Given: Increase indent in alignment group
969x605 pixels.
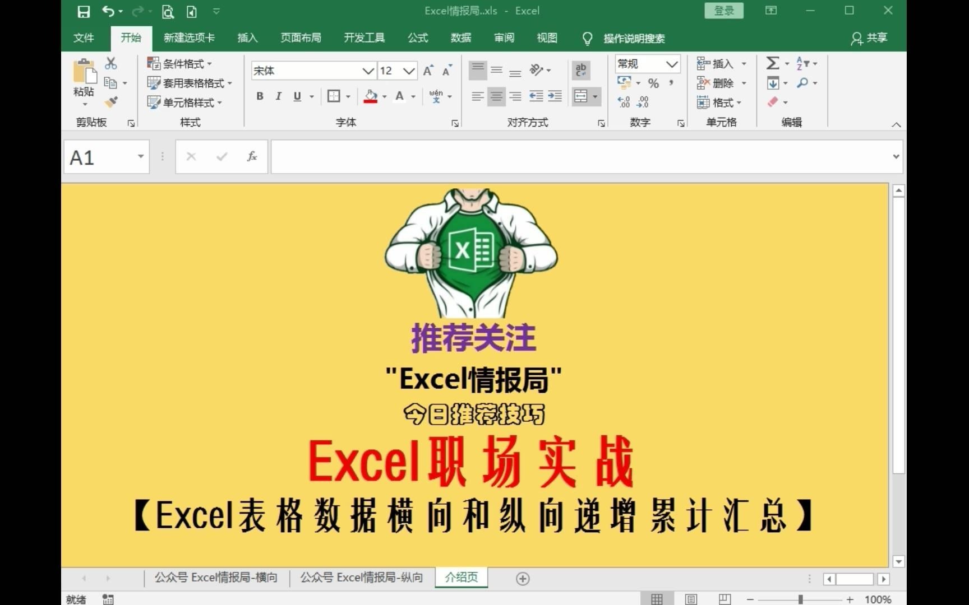Looking at the screenshot, I should click(x=555, y=96).
